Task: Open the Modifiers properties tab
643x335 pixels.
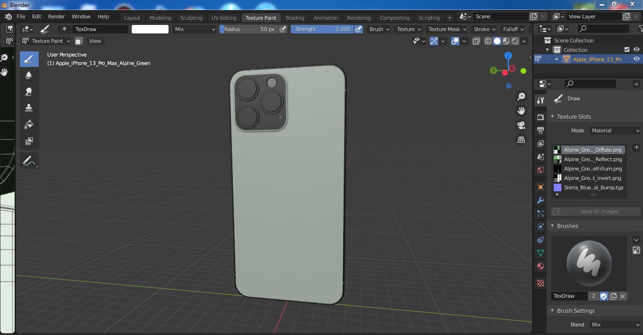Action: pos(541,200)
